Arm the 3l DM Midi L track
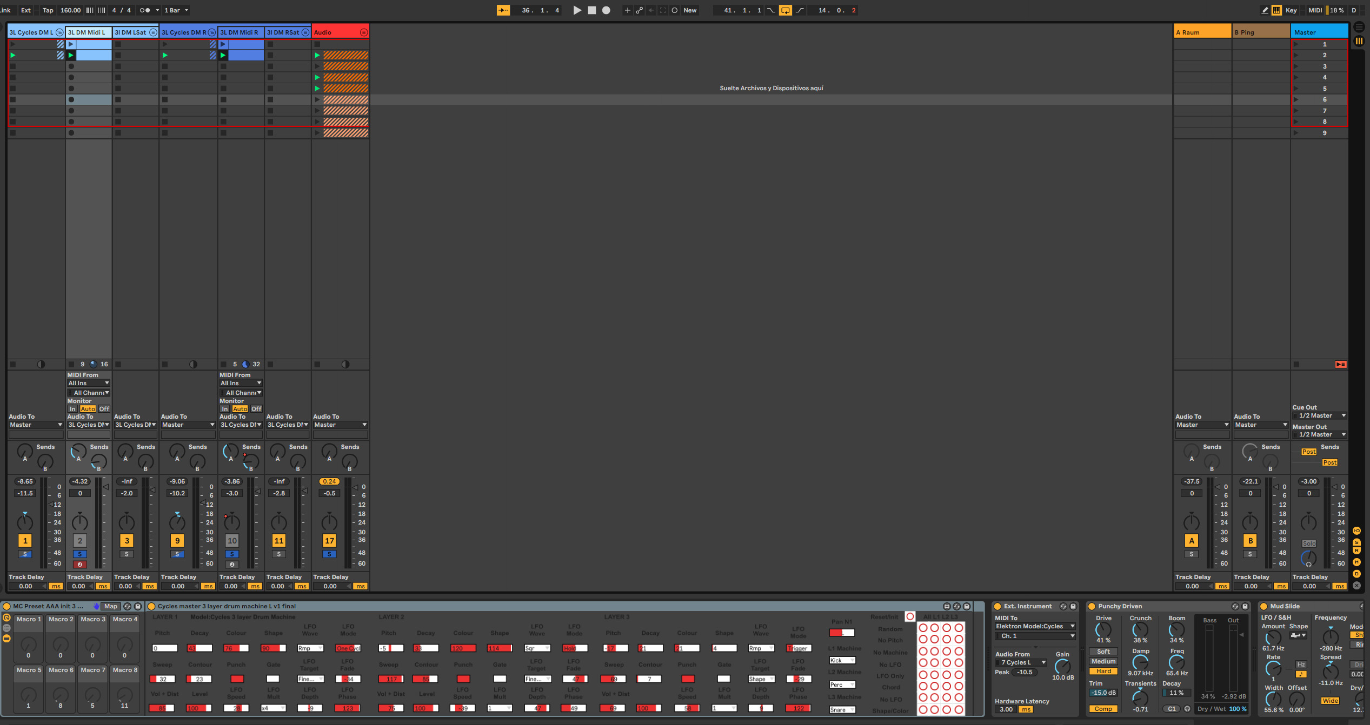 tap(79, 565)
